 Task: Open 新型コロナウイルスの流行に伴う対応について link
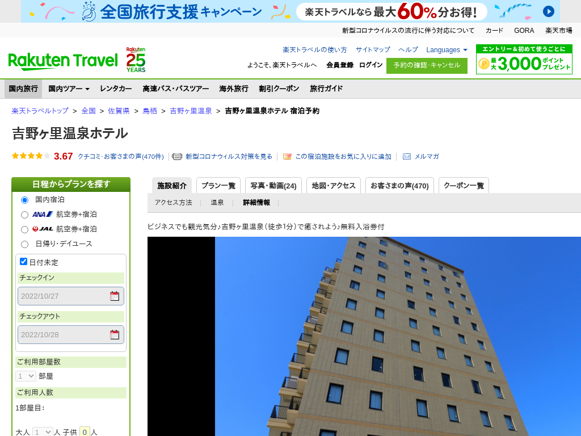408,31
